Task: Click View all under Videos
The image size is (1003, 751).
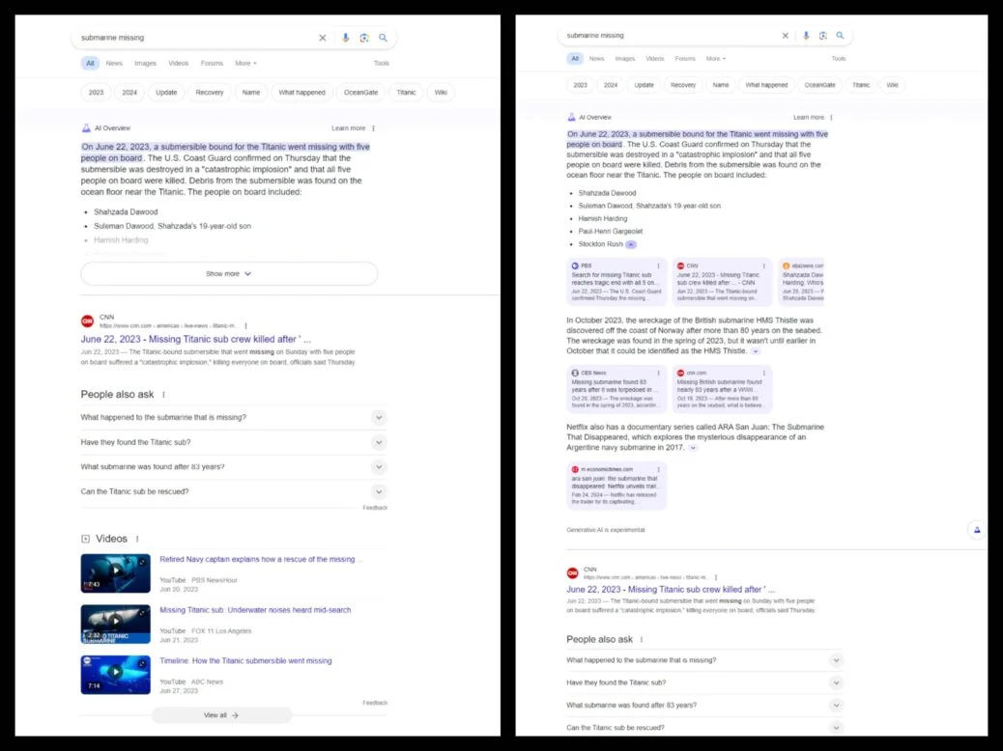Action: 221,715
